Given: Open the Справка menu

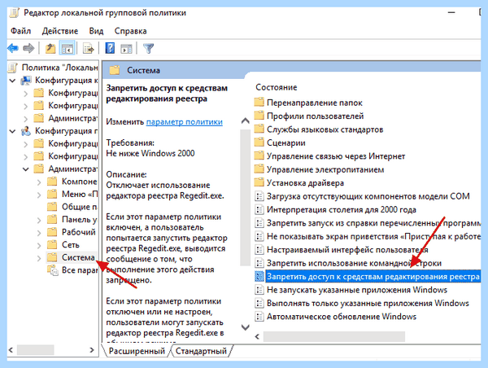Looking at the screenshot, I should [x=130, y=31].
